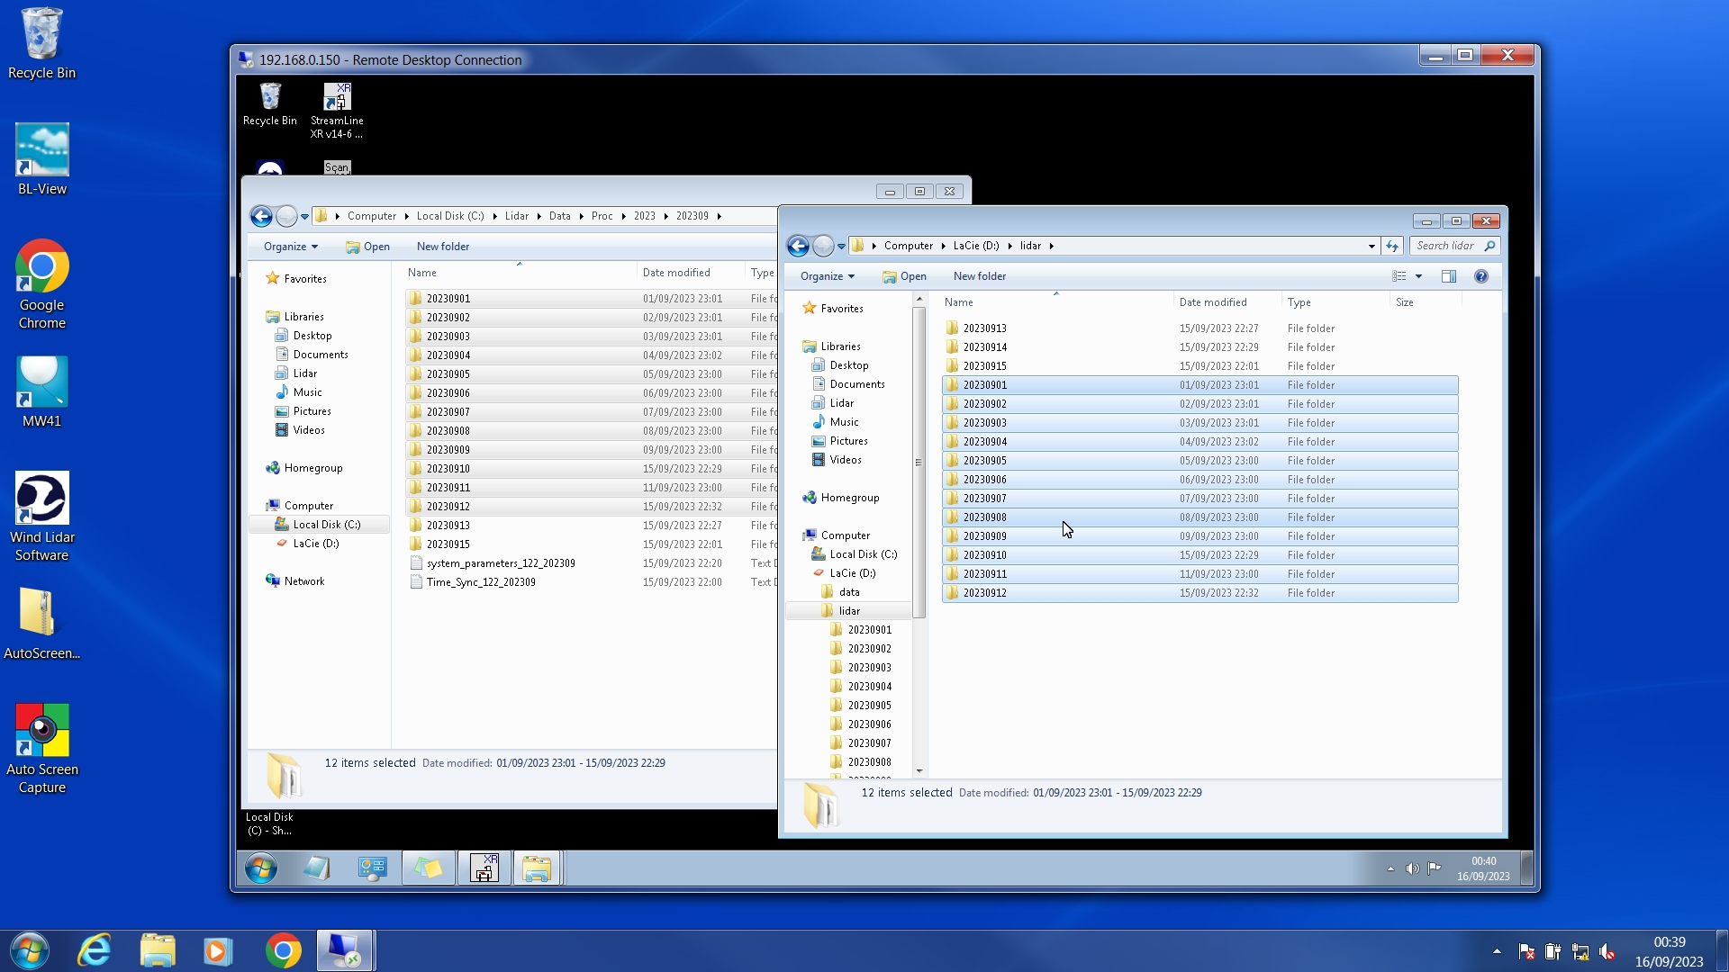Viewport: 1729px width, 972px height.
Task: Toggle the preview pane icon
Action: pos(1448,276)
